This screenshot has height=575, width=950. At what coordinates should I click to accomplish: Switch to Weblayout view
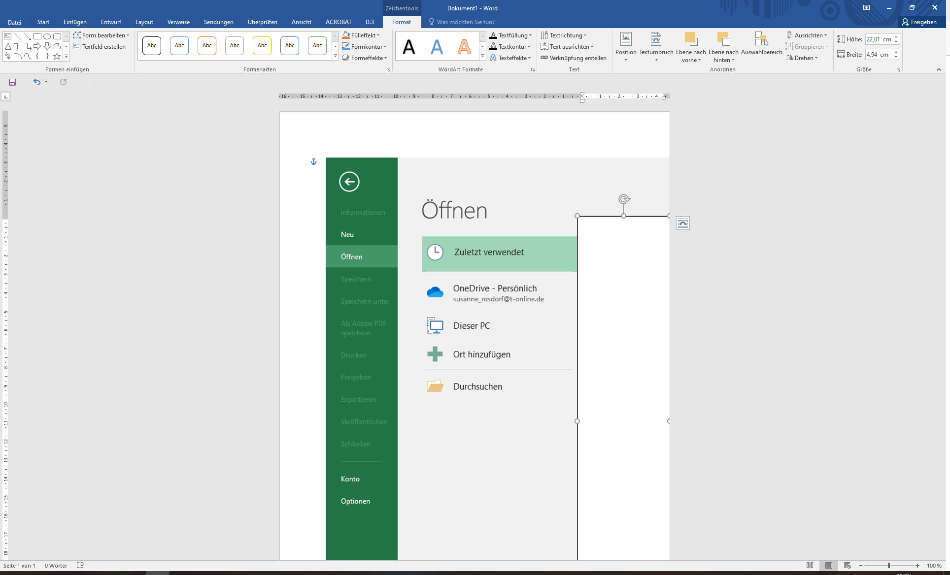tap(848, 566)
